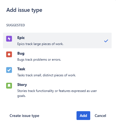Open the Create issue type option

point(24,116)
